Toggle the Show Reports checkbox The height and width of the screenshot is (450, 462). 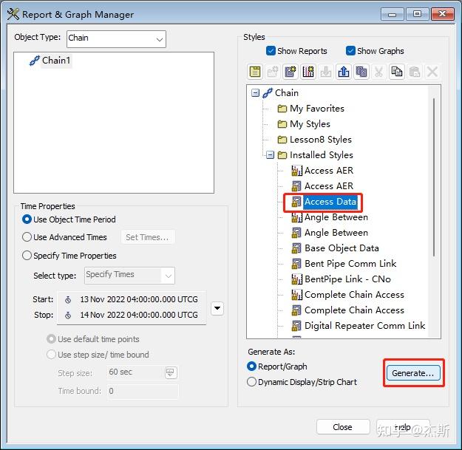[271, 51]
